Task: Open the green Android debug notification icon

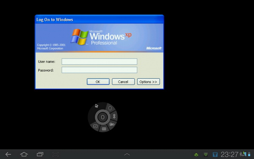Action: tap(196, 155)
